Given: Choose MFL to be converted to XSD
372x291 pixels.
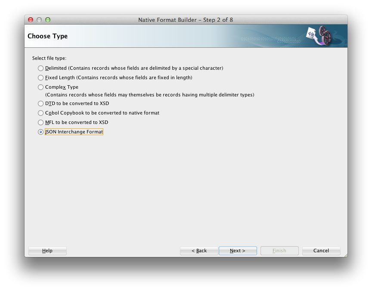Looking at the screenshot, I should (x=40, y=122).
